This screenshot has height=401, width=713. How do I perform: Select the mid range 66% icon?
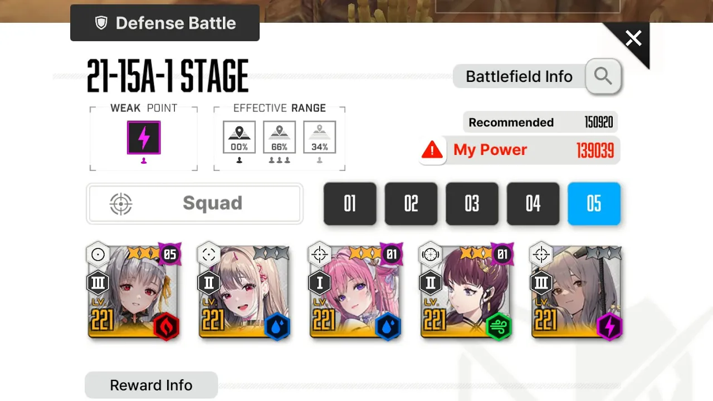tap(280, 138)
